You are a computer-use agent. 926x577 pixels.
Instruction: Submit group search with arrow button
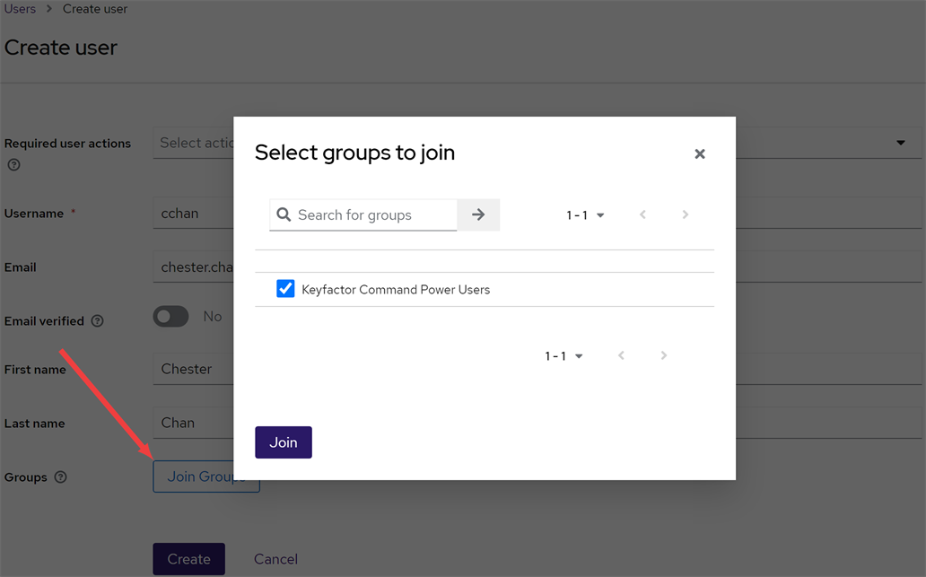click(478, 215)
